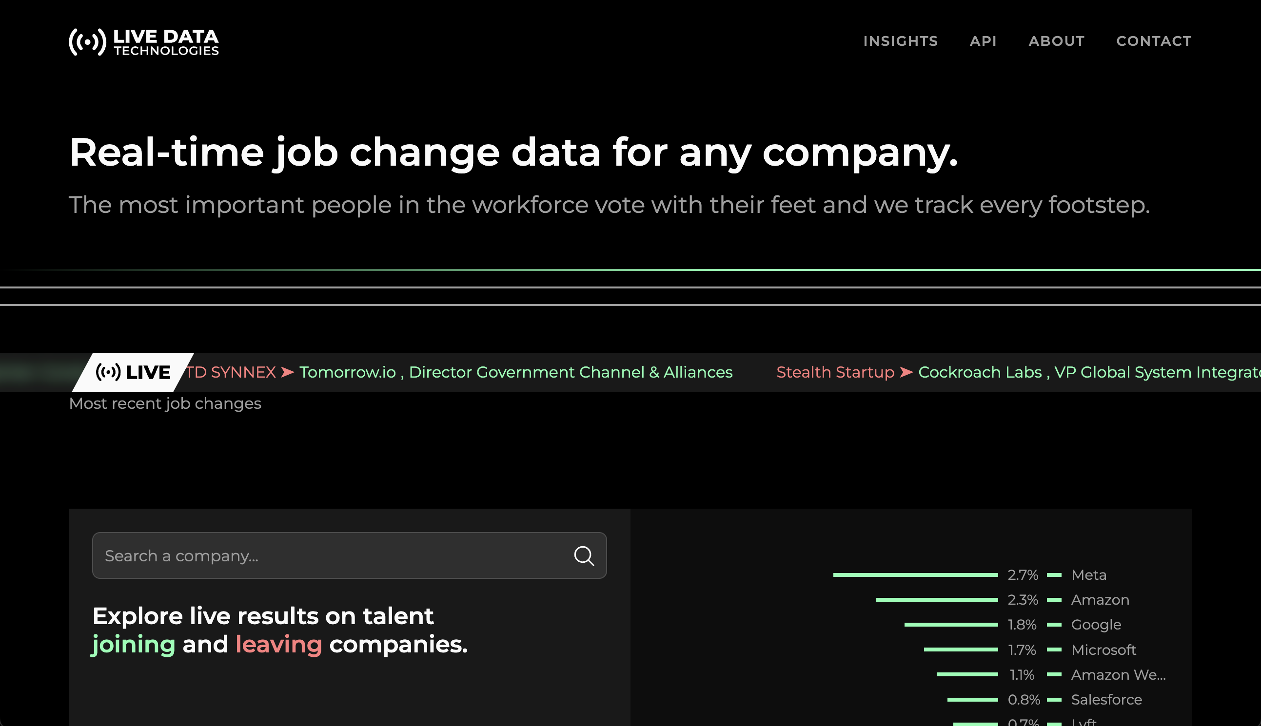Select Google in the chart list
Viewport: 1261px width, 726px height.
point(1096,625)
